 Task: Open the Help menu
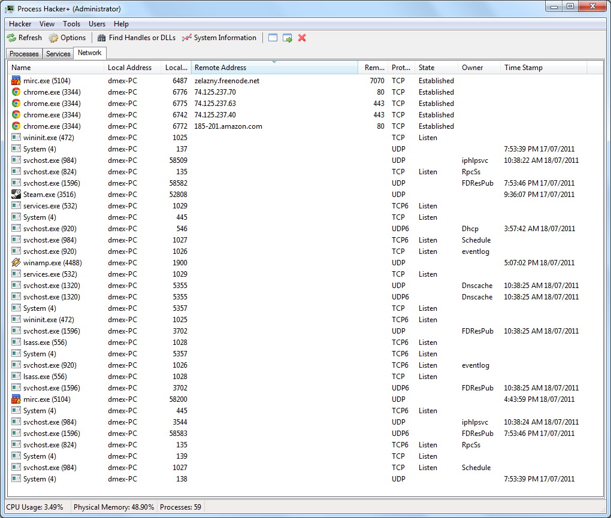(x=121, y=24)
